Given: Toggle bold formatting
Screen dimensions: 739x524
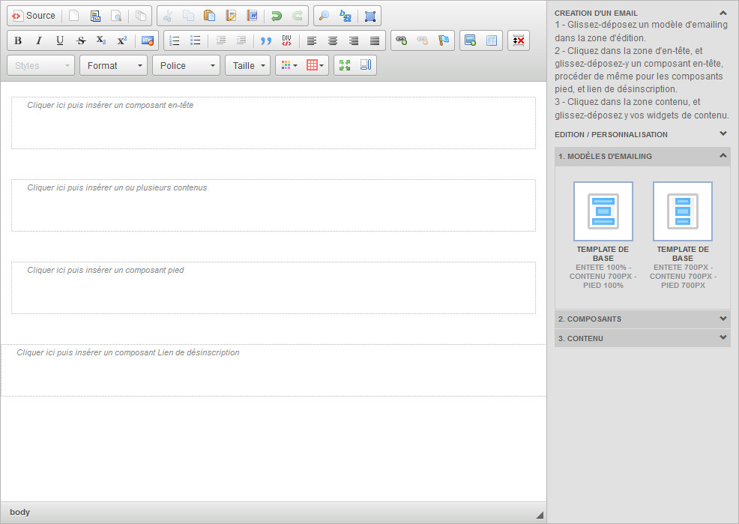Looking at the screenshot, I should (18, 40).
